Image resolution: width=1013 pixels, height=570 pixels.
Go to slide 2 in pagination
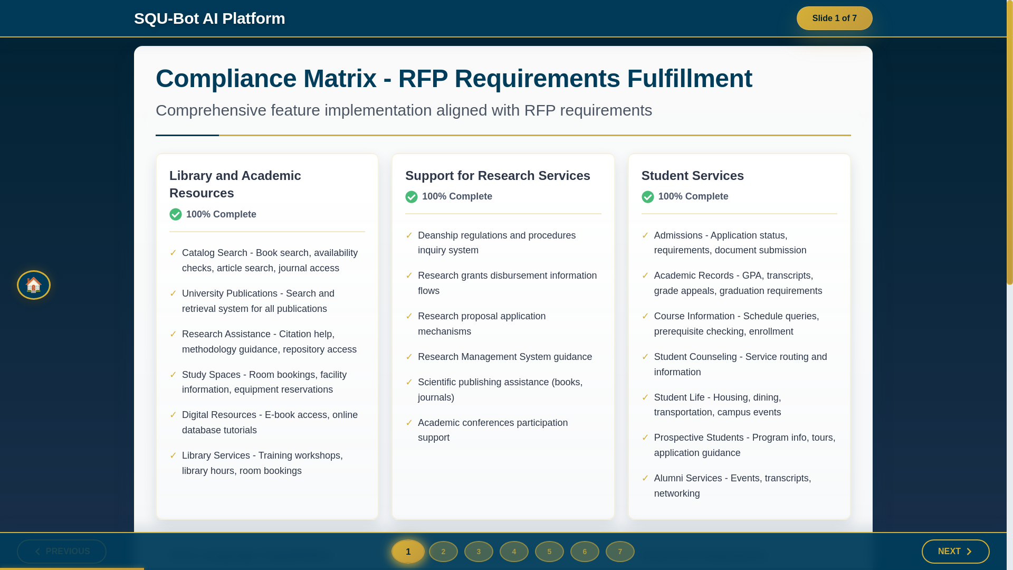[x=443, y=552]
